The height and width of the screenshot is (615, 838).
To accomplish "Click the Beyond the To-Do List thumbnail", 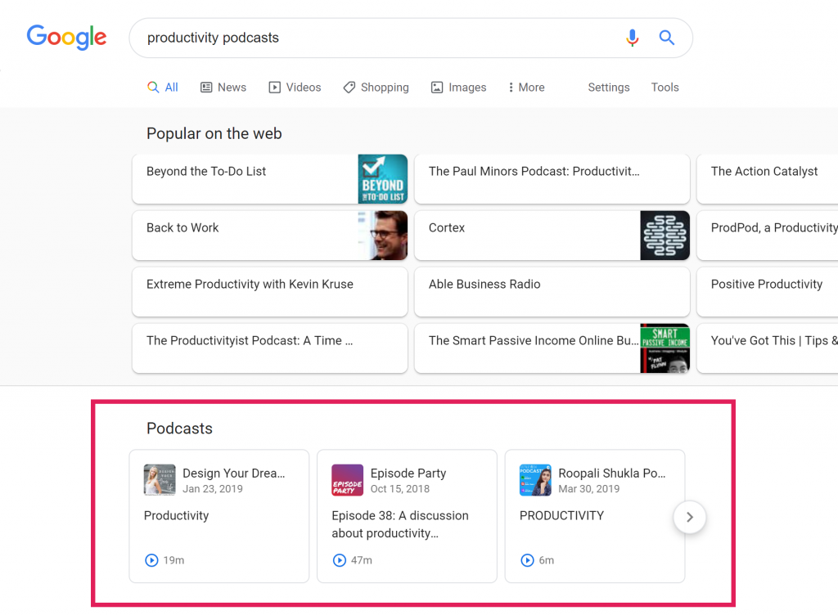I will [382, 177].
